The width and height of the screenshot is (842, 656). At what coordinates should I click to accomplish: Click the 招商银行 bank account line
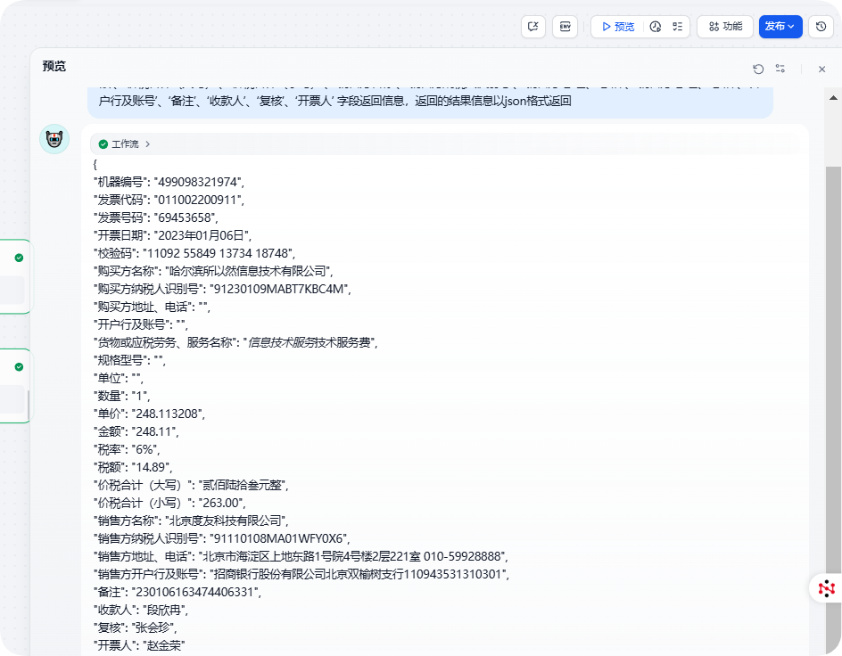click(301, 574)
